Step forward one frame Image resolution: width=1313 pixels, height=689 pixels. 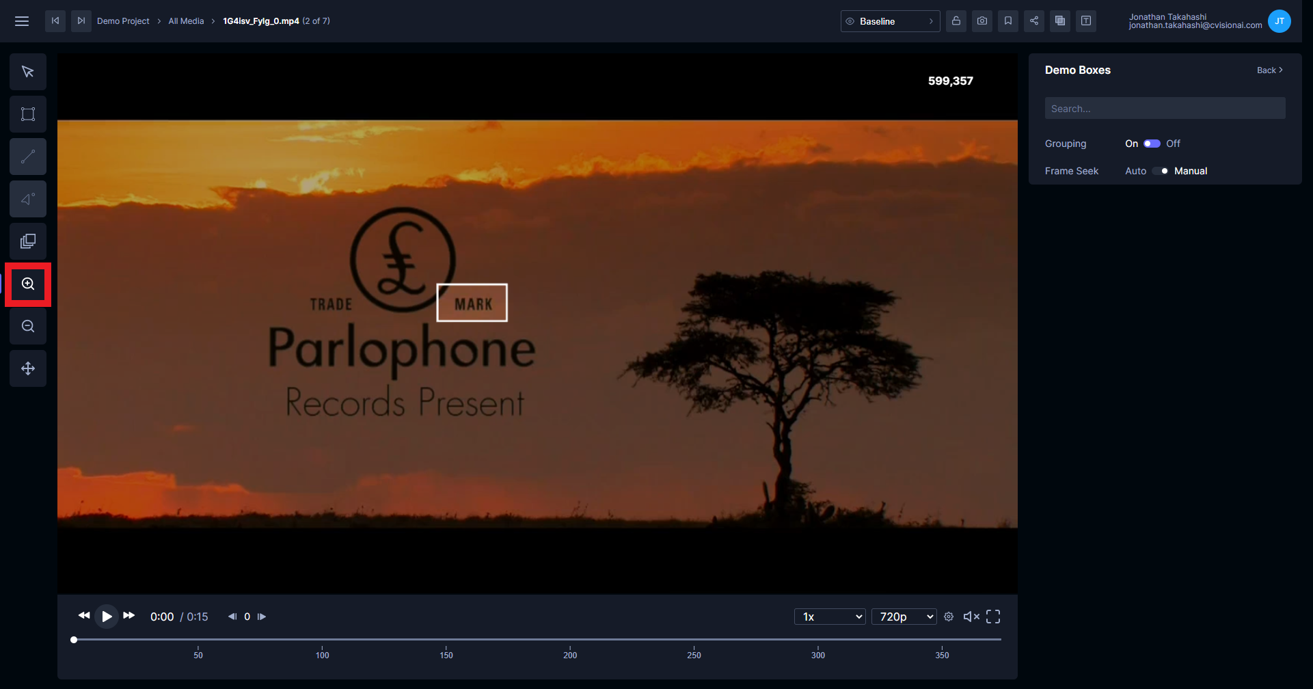pyautogui.click(x=262, y=617)
